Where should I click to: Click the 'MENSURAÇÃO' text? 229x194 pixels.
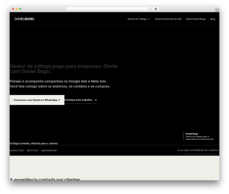49,150
